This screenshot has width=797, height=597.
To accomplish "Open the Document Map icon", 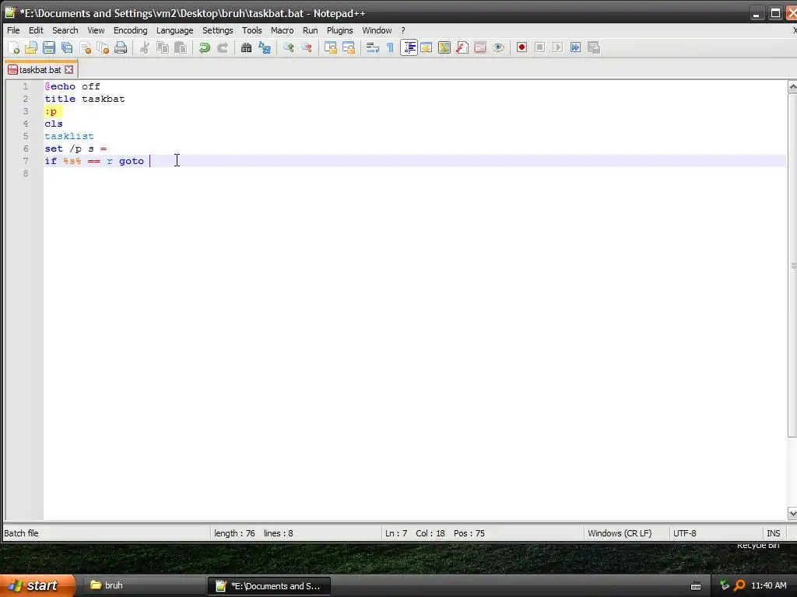I will [444, 47].
